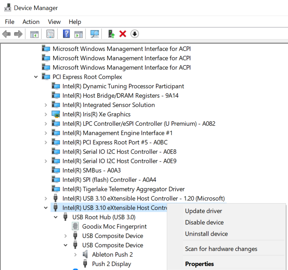Select Properties in the context menu
Image resolution: width=288 pixels, height=270 pixels.
tap(199, 264)
